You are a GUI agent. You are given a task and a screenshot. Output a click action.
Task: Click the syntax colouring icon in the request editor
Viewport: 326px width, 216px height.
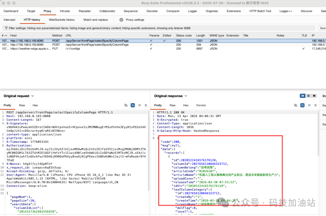point(132,105)
